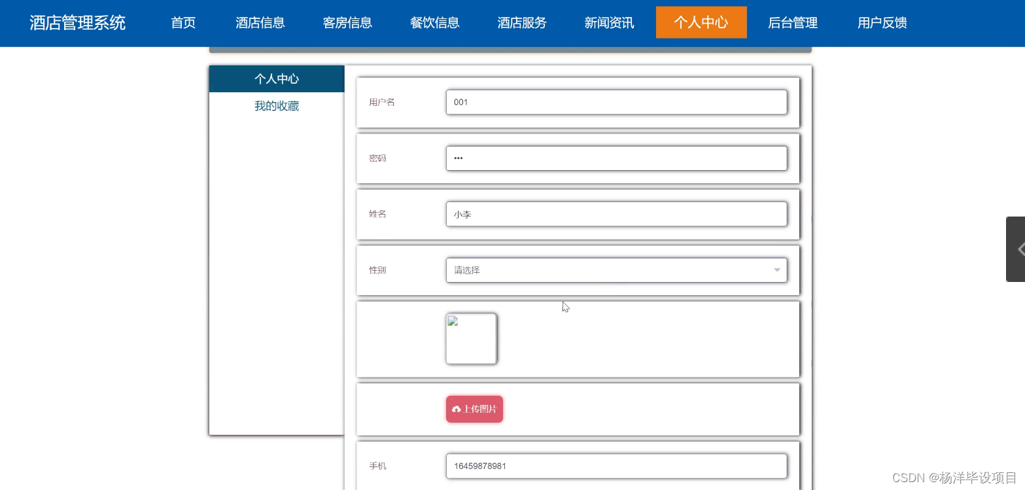The image size is (1025, 490).
Task: Select the highlighted 个人中心 tab
Action: coord(701,22)
